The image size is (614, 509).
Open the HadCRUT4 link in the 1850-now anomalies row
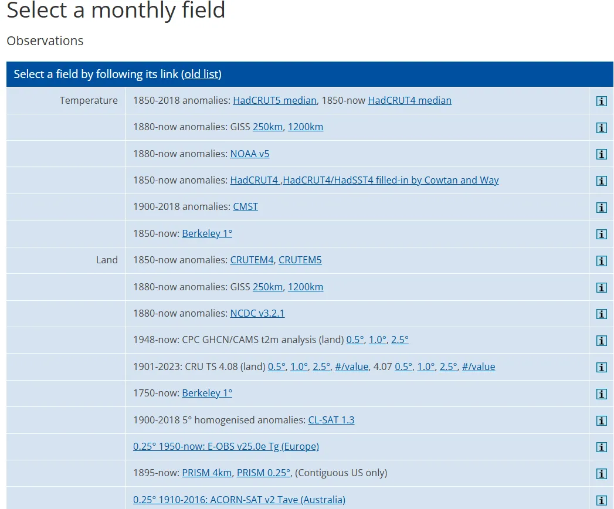pyautogui.click(x=254, y=180)
